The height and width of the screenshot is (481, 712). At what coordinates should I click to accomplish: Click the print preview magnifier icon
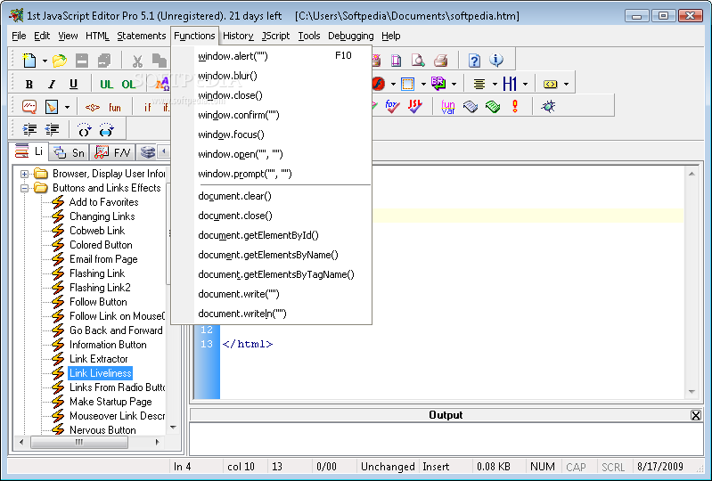418,60
